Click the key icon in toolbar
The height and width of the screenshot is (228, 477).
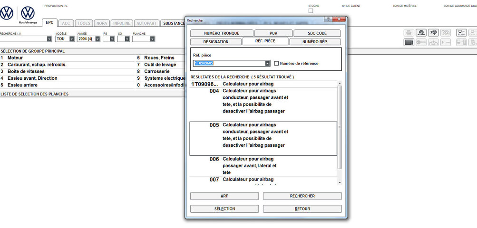421,42
